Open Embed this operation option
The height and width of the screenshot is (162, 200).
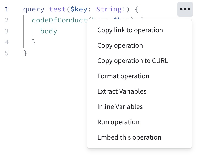[x=129, y=137]
